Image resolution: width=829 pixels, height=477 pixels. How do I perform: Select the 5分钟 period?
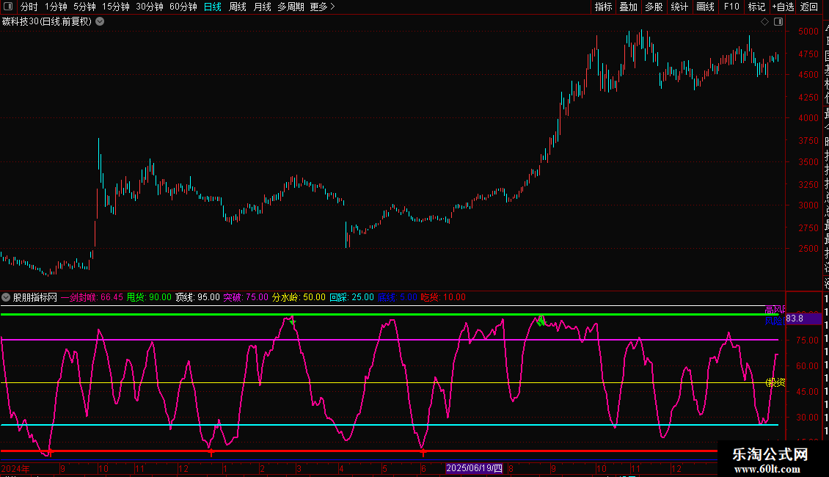(84, 7)
